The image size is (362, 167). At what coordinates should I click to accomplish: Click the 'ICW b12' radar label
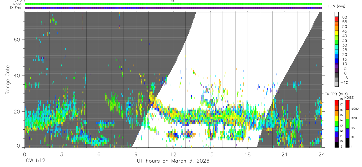click(34, 161)
